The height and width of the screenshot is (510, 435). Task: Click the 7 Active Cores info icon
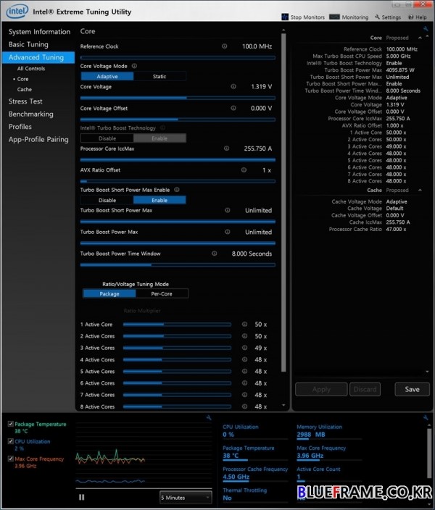click(244, 395)
